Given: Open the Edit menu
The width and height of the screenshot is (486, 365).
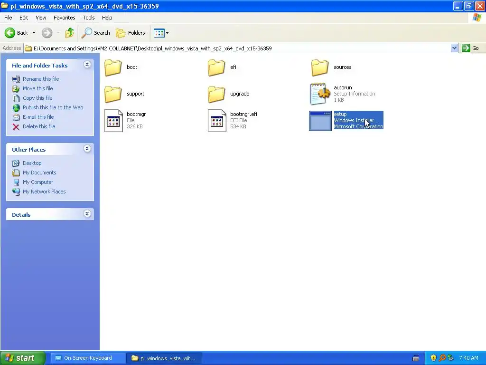Looking at the screenshot, I should point(24,18).
